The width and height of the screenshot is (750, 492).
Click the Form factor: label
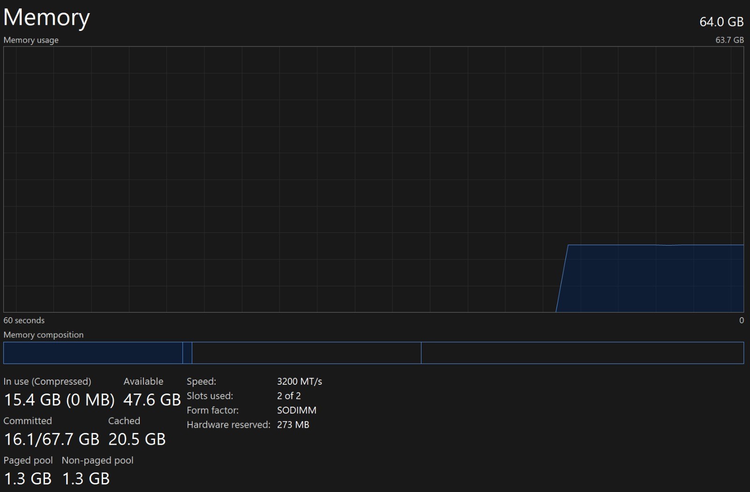click(x=212, y=410)
